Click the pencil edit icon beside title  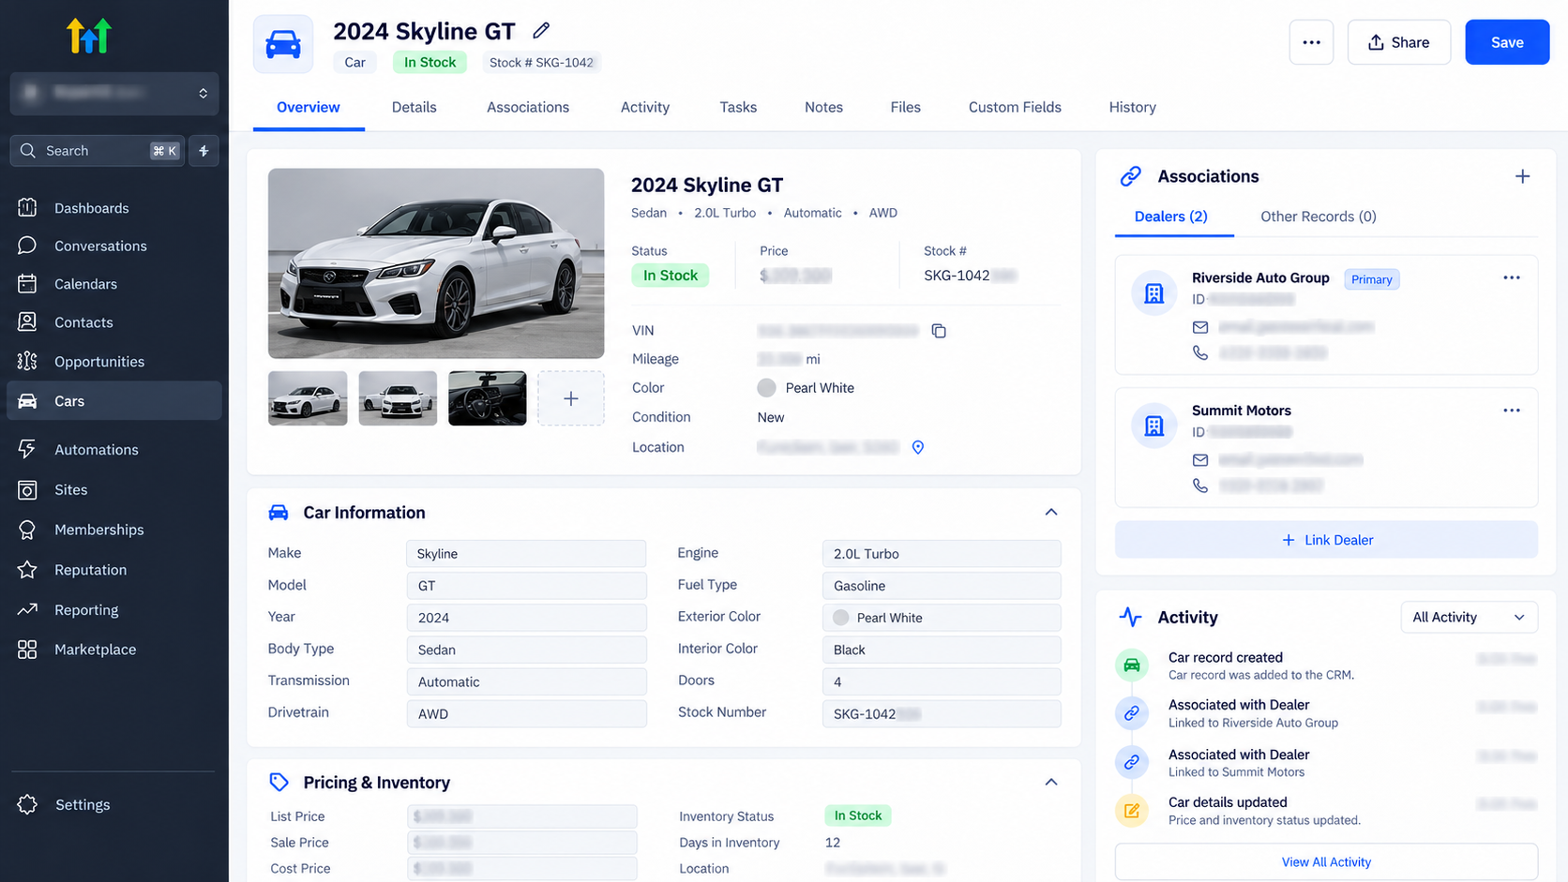(x=541, y=31)
